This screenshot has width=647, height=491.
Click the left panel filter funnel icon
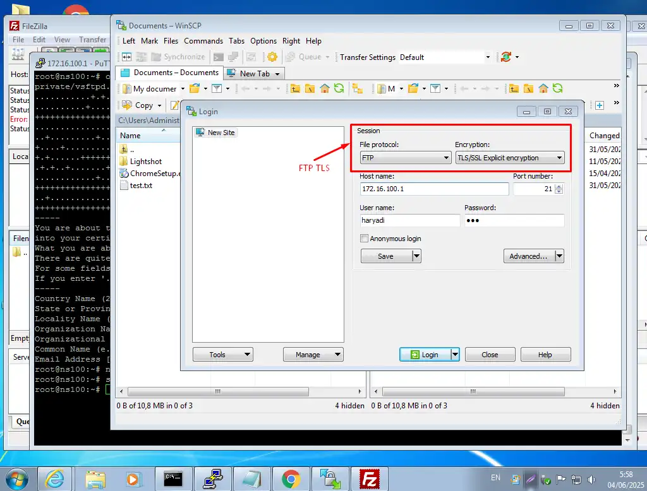216,89
